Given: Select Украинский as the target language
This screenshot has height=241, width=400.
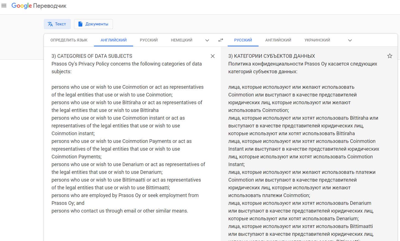Looking at the screenshot, I should pos(317,40).
